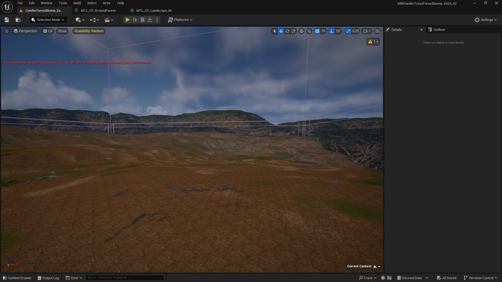Expand the Current Context selector

point(363,266)
